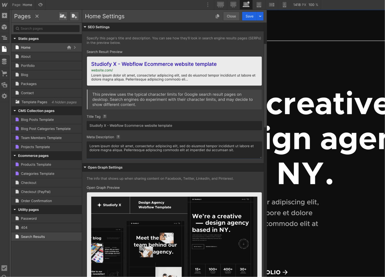Click the Close button
This screenshot has width=385, height=277.
pyautogui.click(x=231, y=16)
